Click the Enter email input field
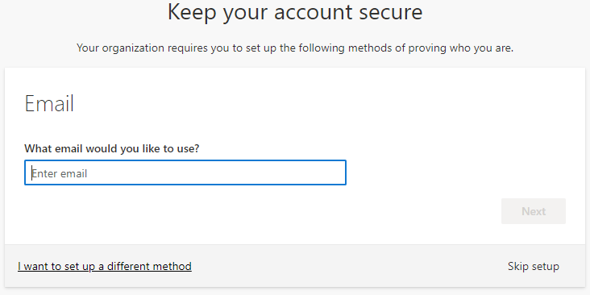This screenshot has width=590, height=295. (x=185, y=172)
